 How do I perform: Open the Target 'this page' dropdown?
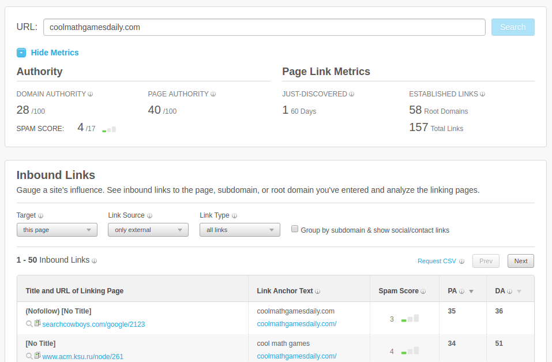point(57,230)
